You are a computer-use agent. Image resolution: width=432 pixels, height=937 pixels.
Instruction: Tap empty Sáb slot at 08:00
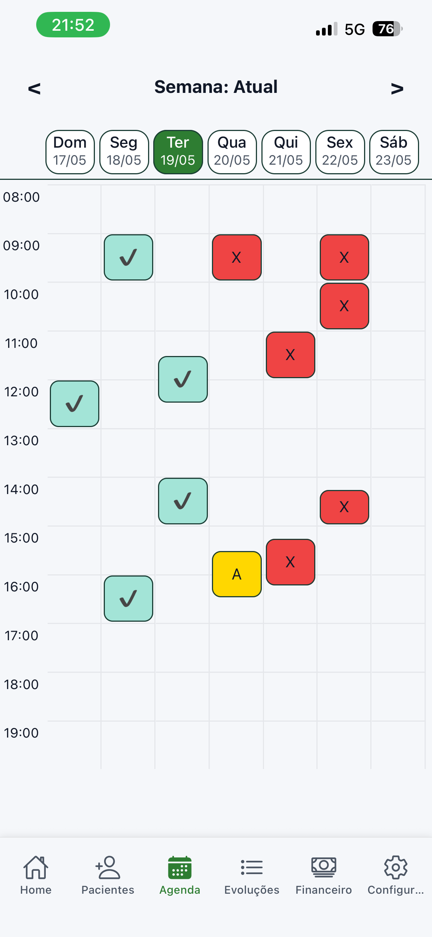(398, 209)
